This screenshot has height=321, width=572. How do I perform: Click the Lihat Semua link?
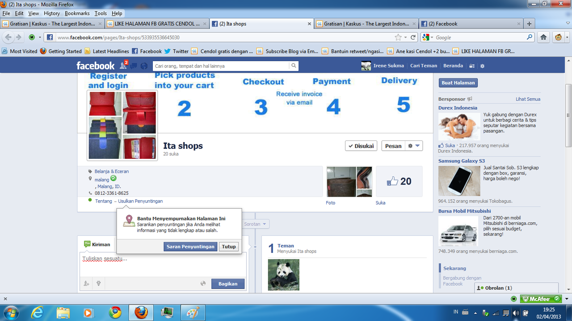528,99
